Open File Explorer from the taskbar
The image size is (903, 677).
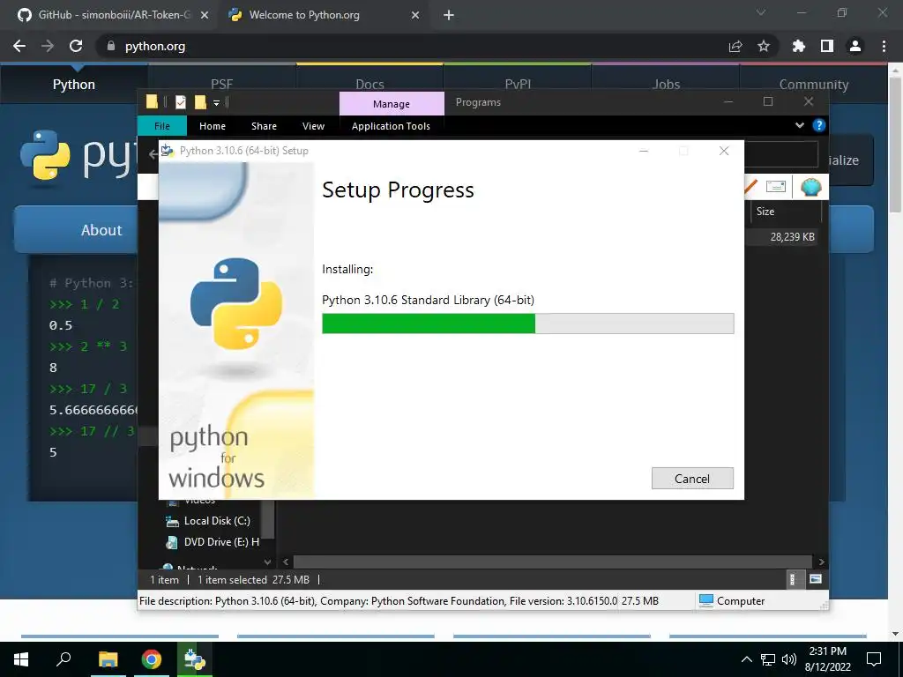tap(108, 659)
